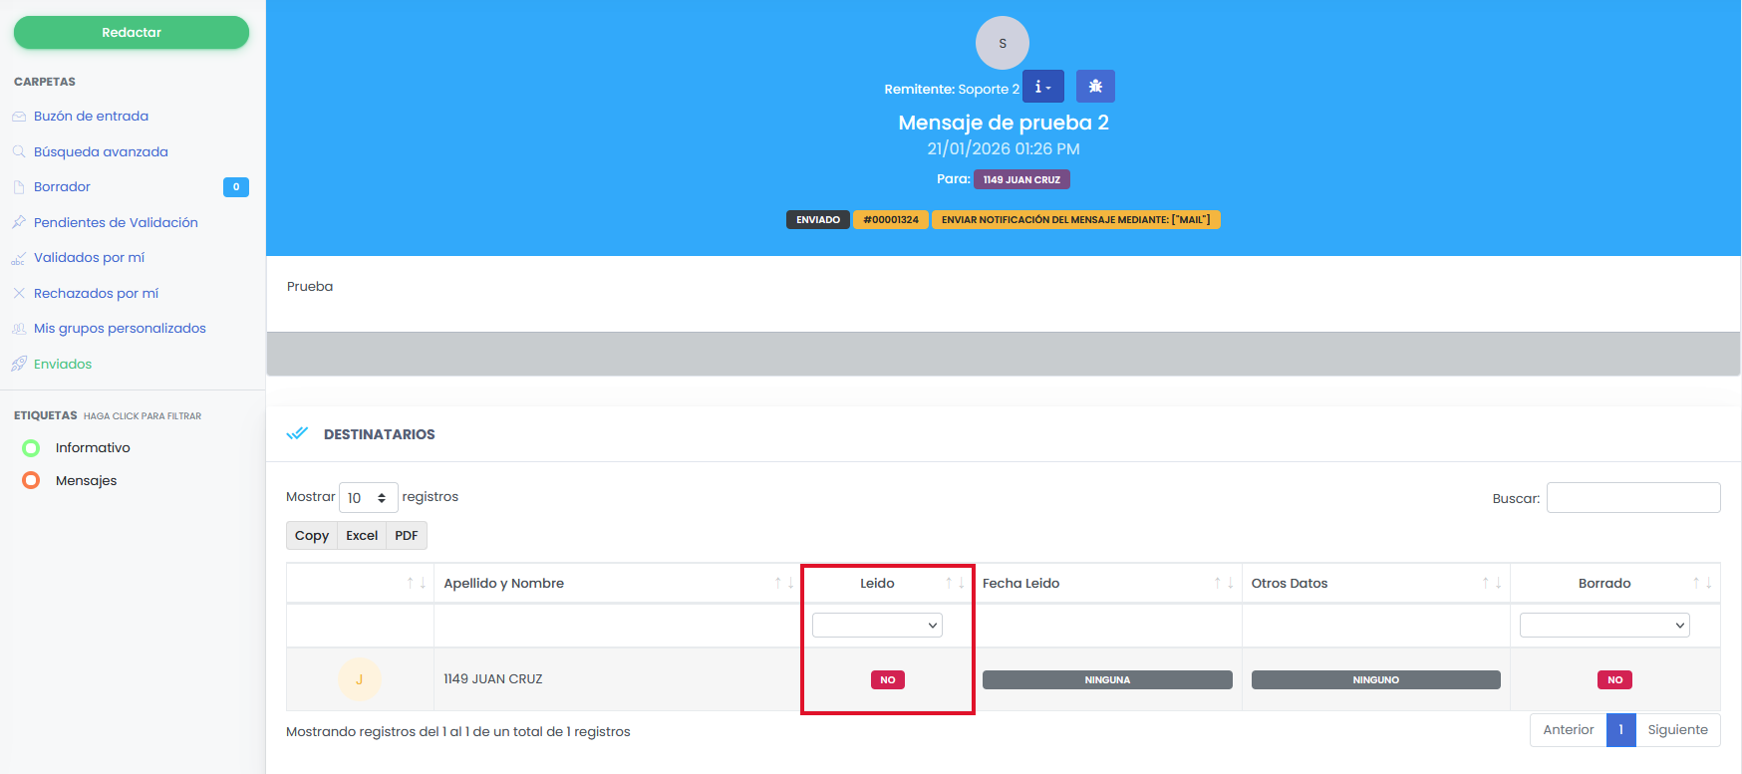Click the document icon next to Borrador
The image size is (1742, 774).
(19, 187)
